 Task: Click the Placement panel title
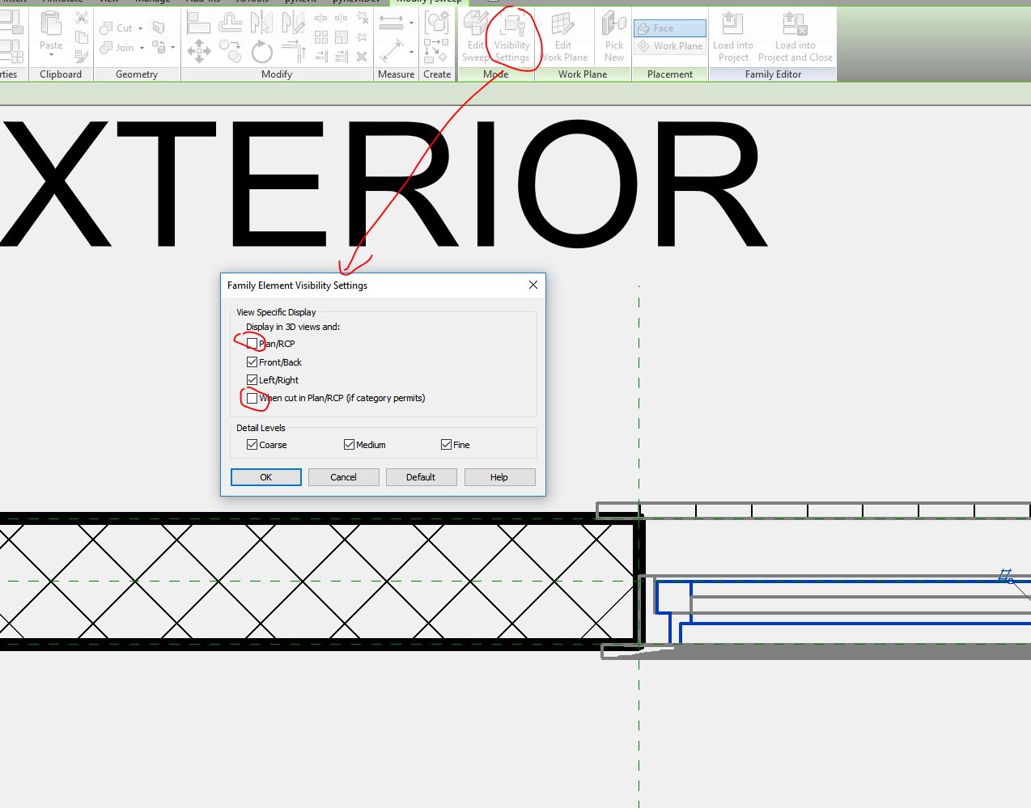(670, 74)
